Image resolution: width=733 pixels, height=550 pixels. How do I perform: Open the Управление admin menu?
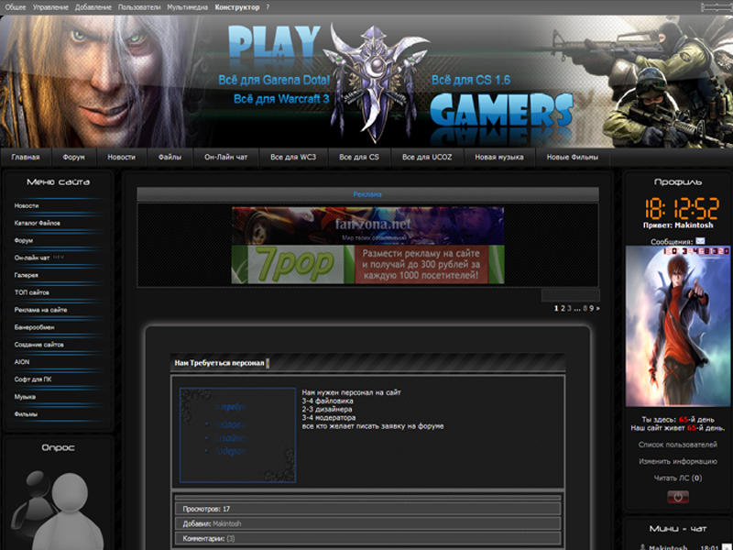pyautogui.click(x=49, y=7)
